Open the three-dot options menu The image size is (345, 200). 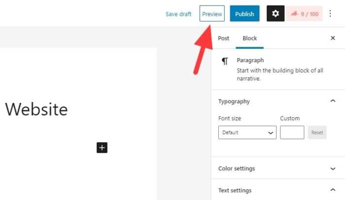point(330,14)
